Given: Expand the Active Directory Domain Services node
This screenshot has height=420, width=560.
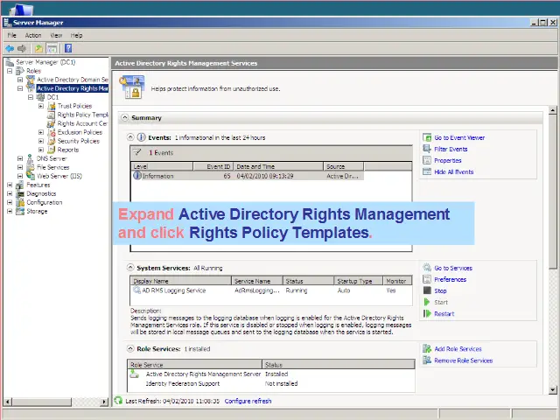Looking at the screenshot, I should pyautogui.click(x=20, y=80).
